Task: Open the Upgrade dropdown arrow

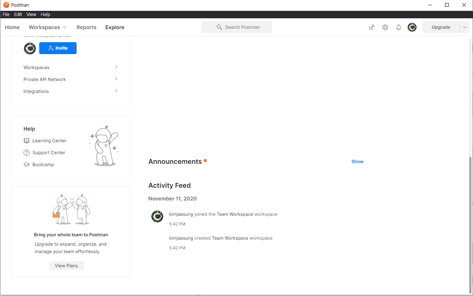Action: click(465, 27)
